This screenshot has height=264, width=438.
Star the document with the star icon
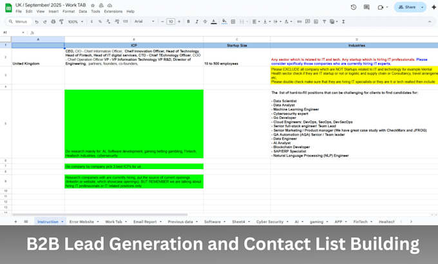coord(93,5)
